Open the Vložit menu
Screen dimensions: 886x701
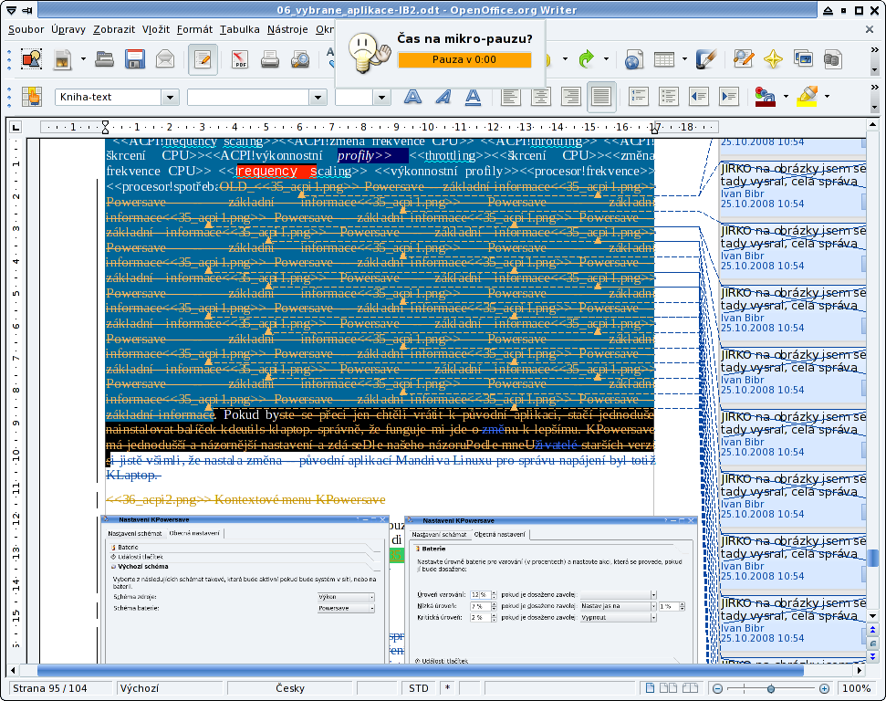pos(156,29)
